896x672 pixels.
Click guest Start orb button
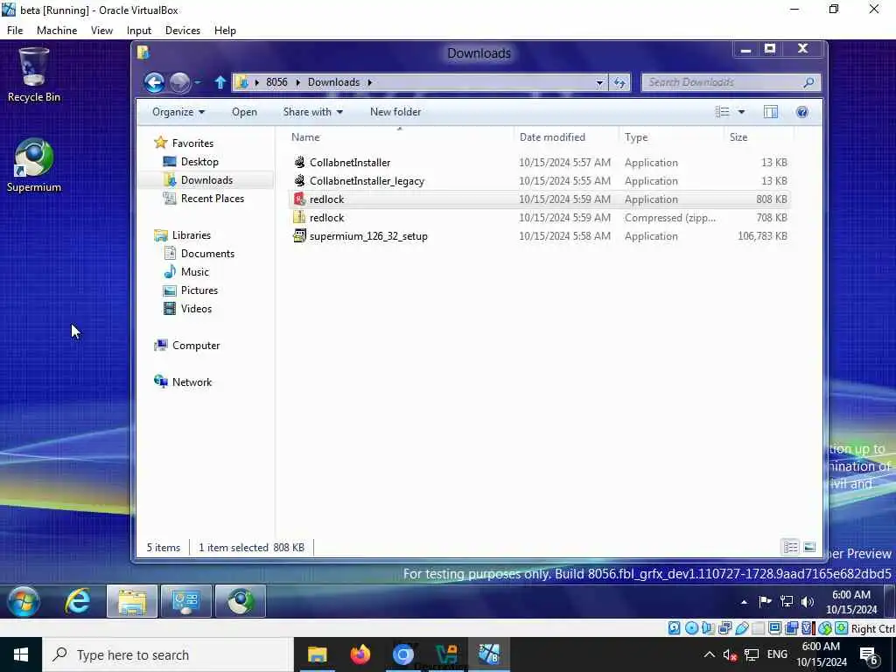click(24, 601)
